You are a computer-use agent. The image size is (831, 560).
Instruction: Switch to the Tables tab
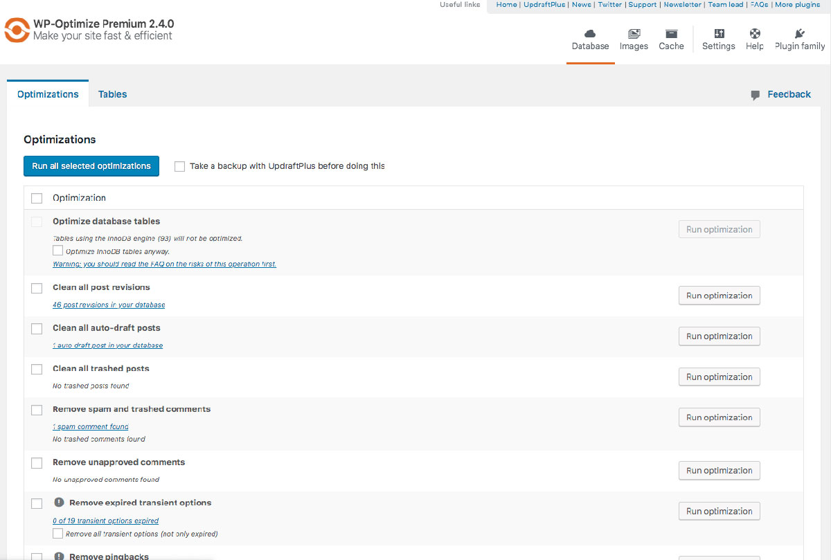click(x=112, y=94)
